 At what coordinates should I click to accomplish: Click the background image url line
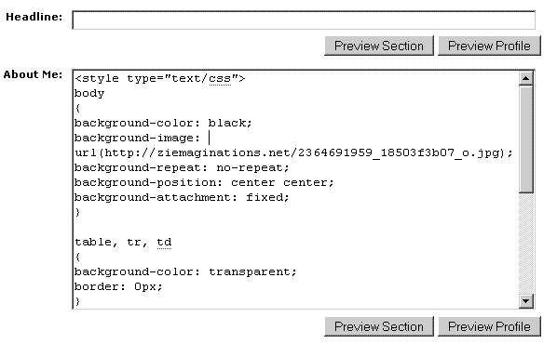click(x=293, y=152)
